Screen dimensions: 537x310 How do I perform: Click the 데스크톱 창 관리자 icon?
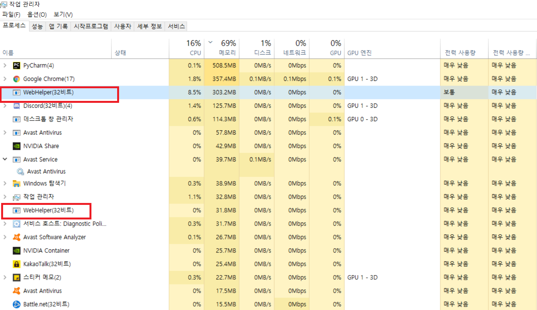tap(17, 119)
